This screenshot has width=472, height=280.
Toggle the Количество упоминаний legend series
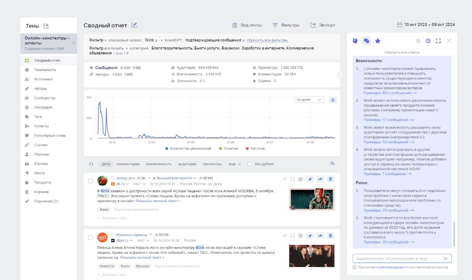[188, 149]
